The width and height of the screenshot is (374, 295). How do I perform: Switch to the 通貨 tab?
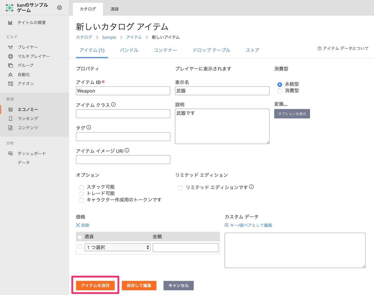click(x=114, y=9)
